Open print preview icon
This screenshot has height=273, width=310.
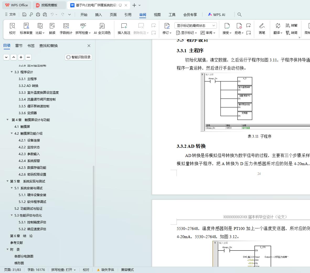45,14
